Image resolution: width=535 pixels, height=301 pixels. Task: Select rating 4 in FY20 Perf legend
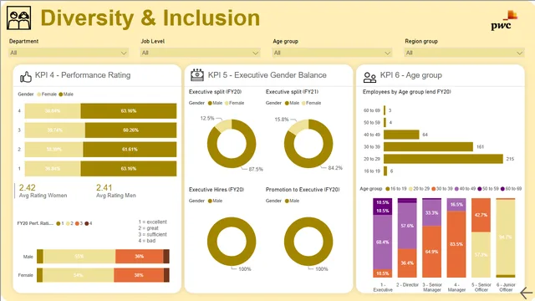89,223
